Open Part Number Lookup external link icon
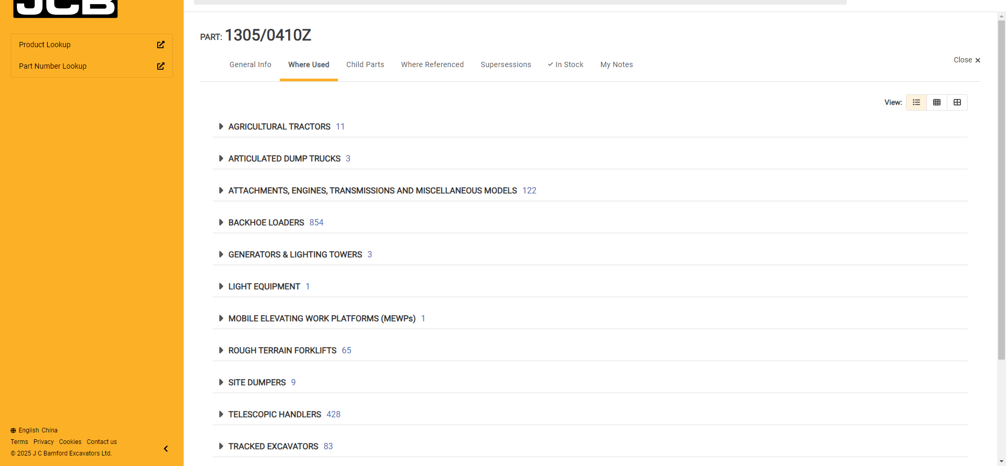 pyautogui.click(x=161, y=66)
